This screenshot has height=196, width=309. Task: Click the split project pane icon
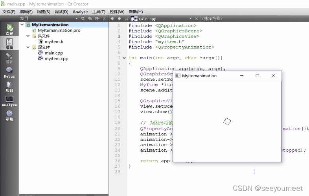point(97,19)
